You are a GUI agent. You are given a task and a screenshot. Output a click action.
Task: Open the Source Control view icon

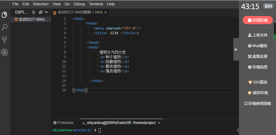coord(4,40)
